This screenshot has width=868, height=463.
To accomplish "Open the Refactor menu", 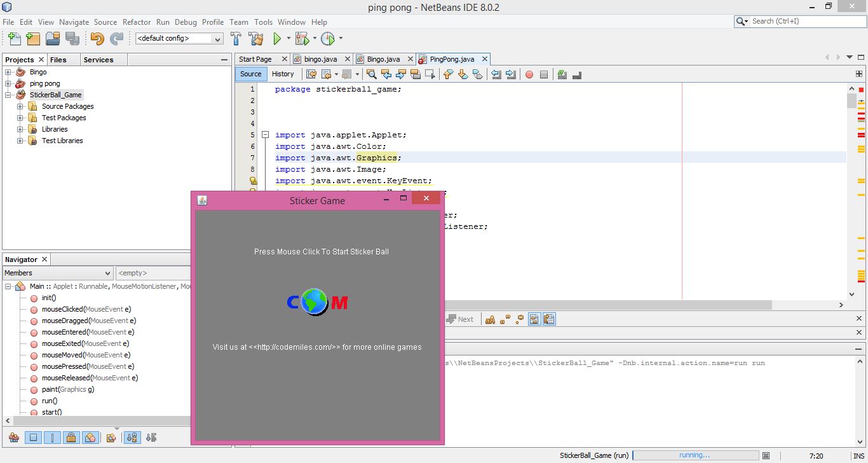I will pyautogui.click(x=137, y=22).
